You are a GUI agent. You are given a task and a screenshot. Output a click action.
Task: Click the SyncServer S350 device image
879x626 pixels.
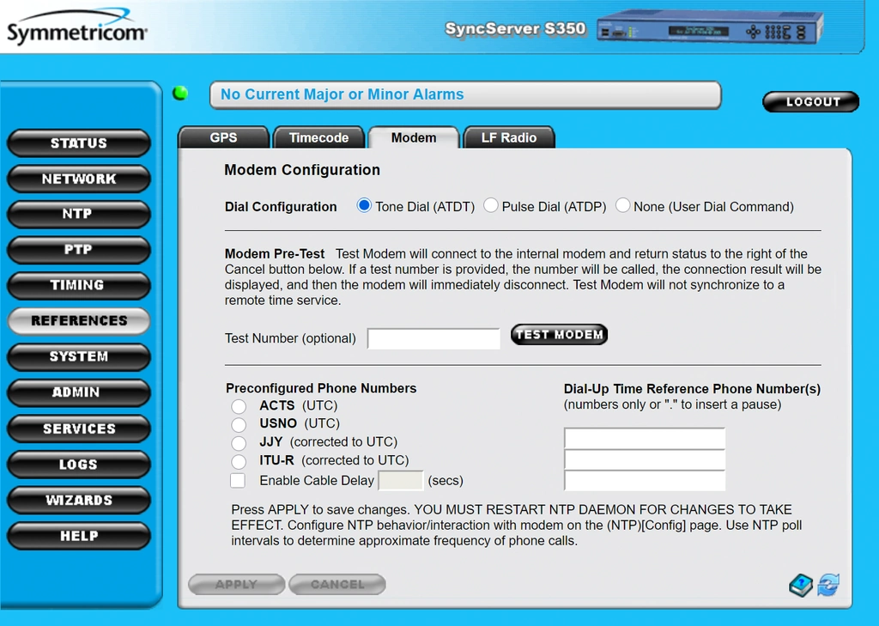pos(710,28)
